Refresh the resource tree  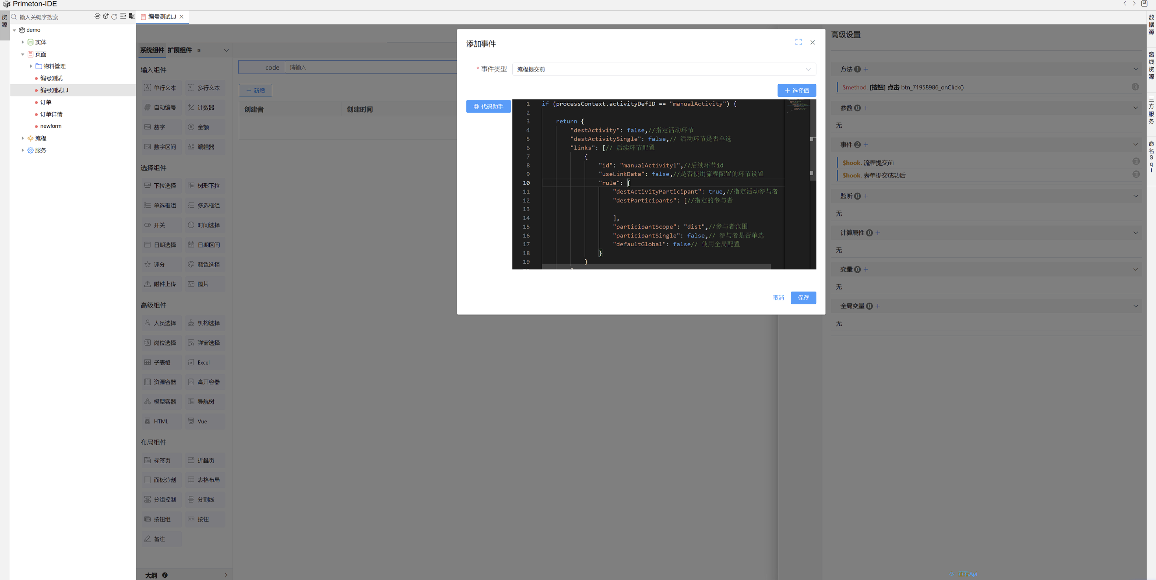(x=114, y=16)
